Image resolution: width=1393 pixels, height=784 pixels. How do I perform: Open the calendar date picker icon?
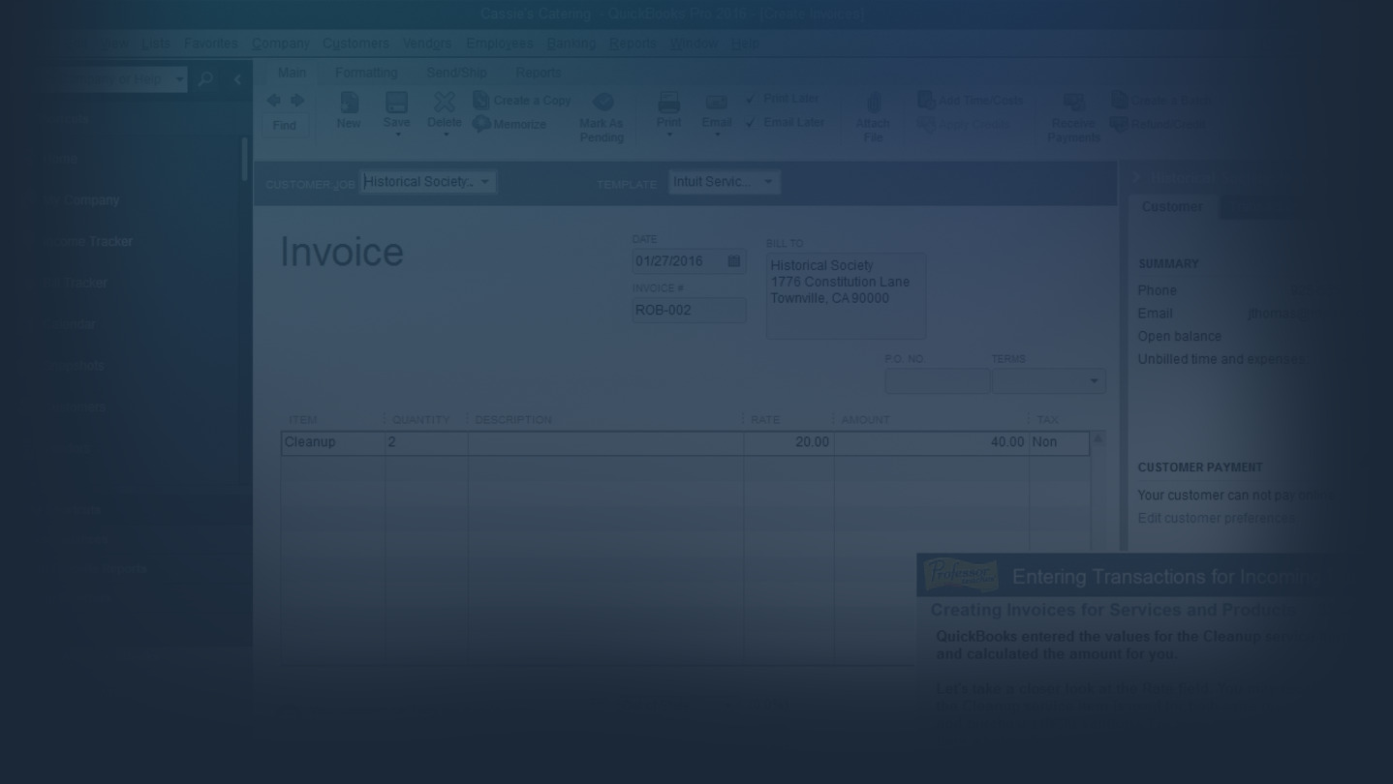pyautogui.click(x=733, y=260)
